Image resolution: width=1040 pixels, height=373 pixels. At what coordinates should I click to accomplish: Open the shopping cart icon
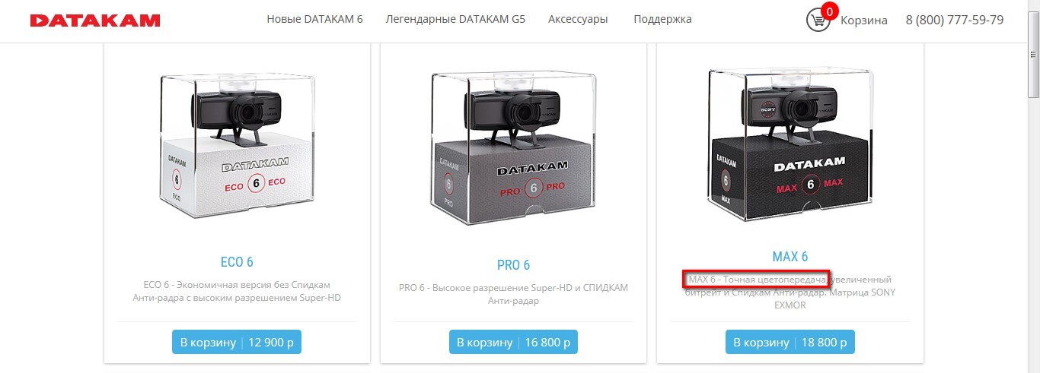pyautogui.click(x=818, y=20)
